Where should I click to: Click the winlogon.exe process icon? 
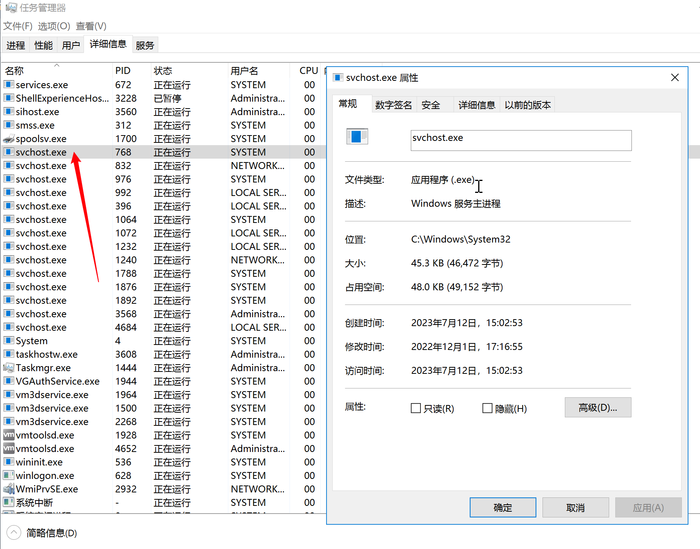pos(8,475)
